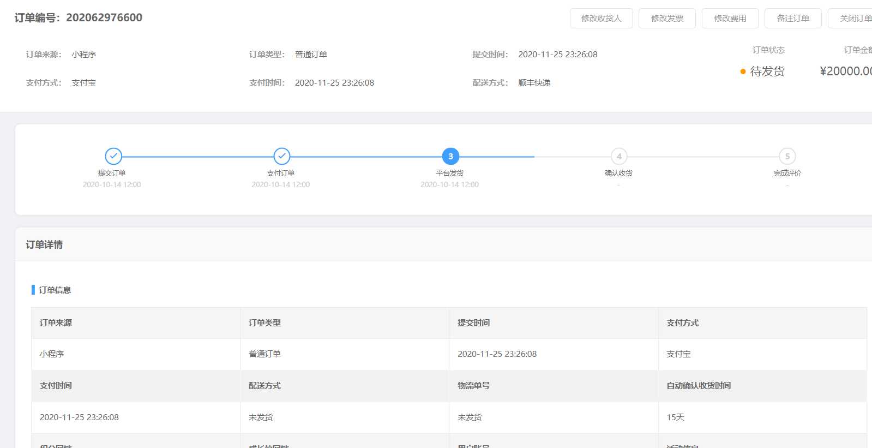872x448 pixels.
Task: Click the 顺丰快递 delivery method value
Action: point(534,83)
